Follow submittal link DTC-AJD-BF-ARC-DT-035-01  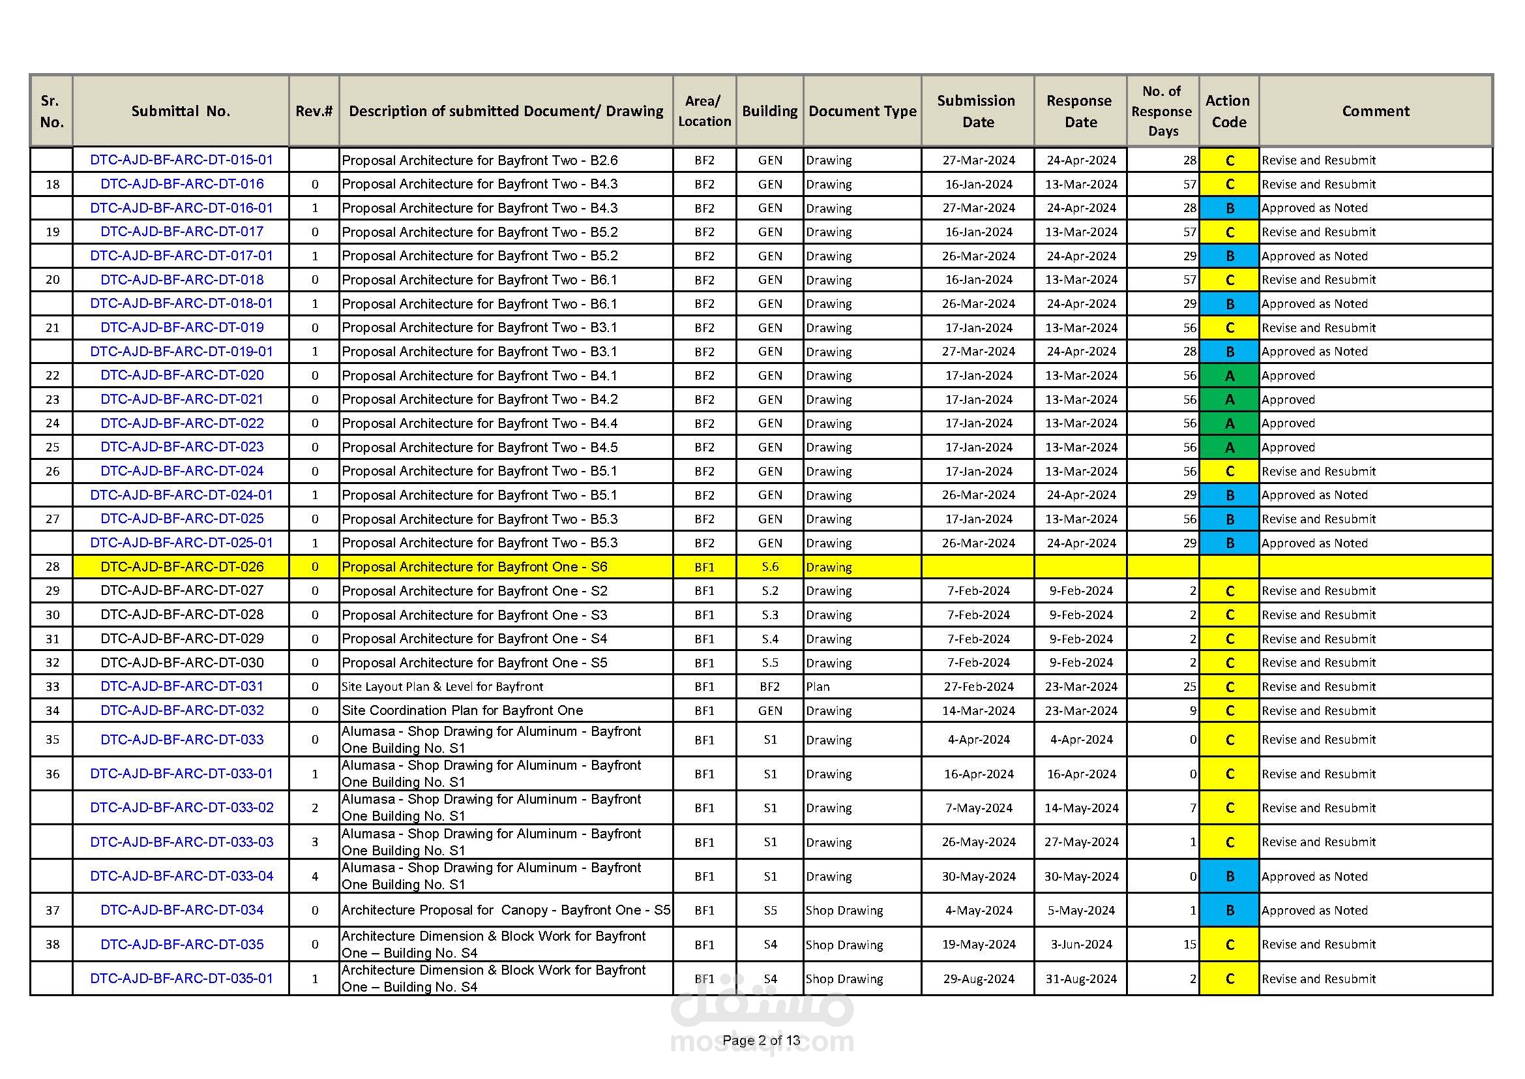tap(181, 979)
